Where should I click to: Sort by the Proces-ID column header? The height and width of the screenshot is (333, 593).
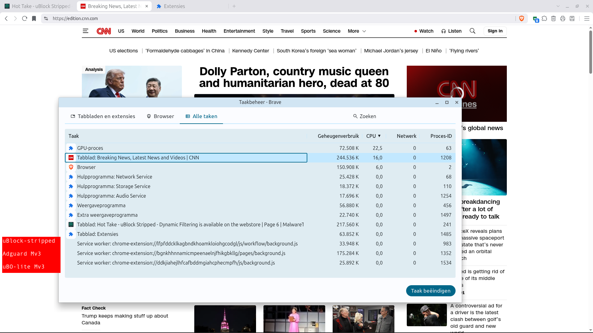coord(441,136)
